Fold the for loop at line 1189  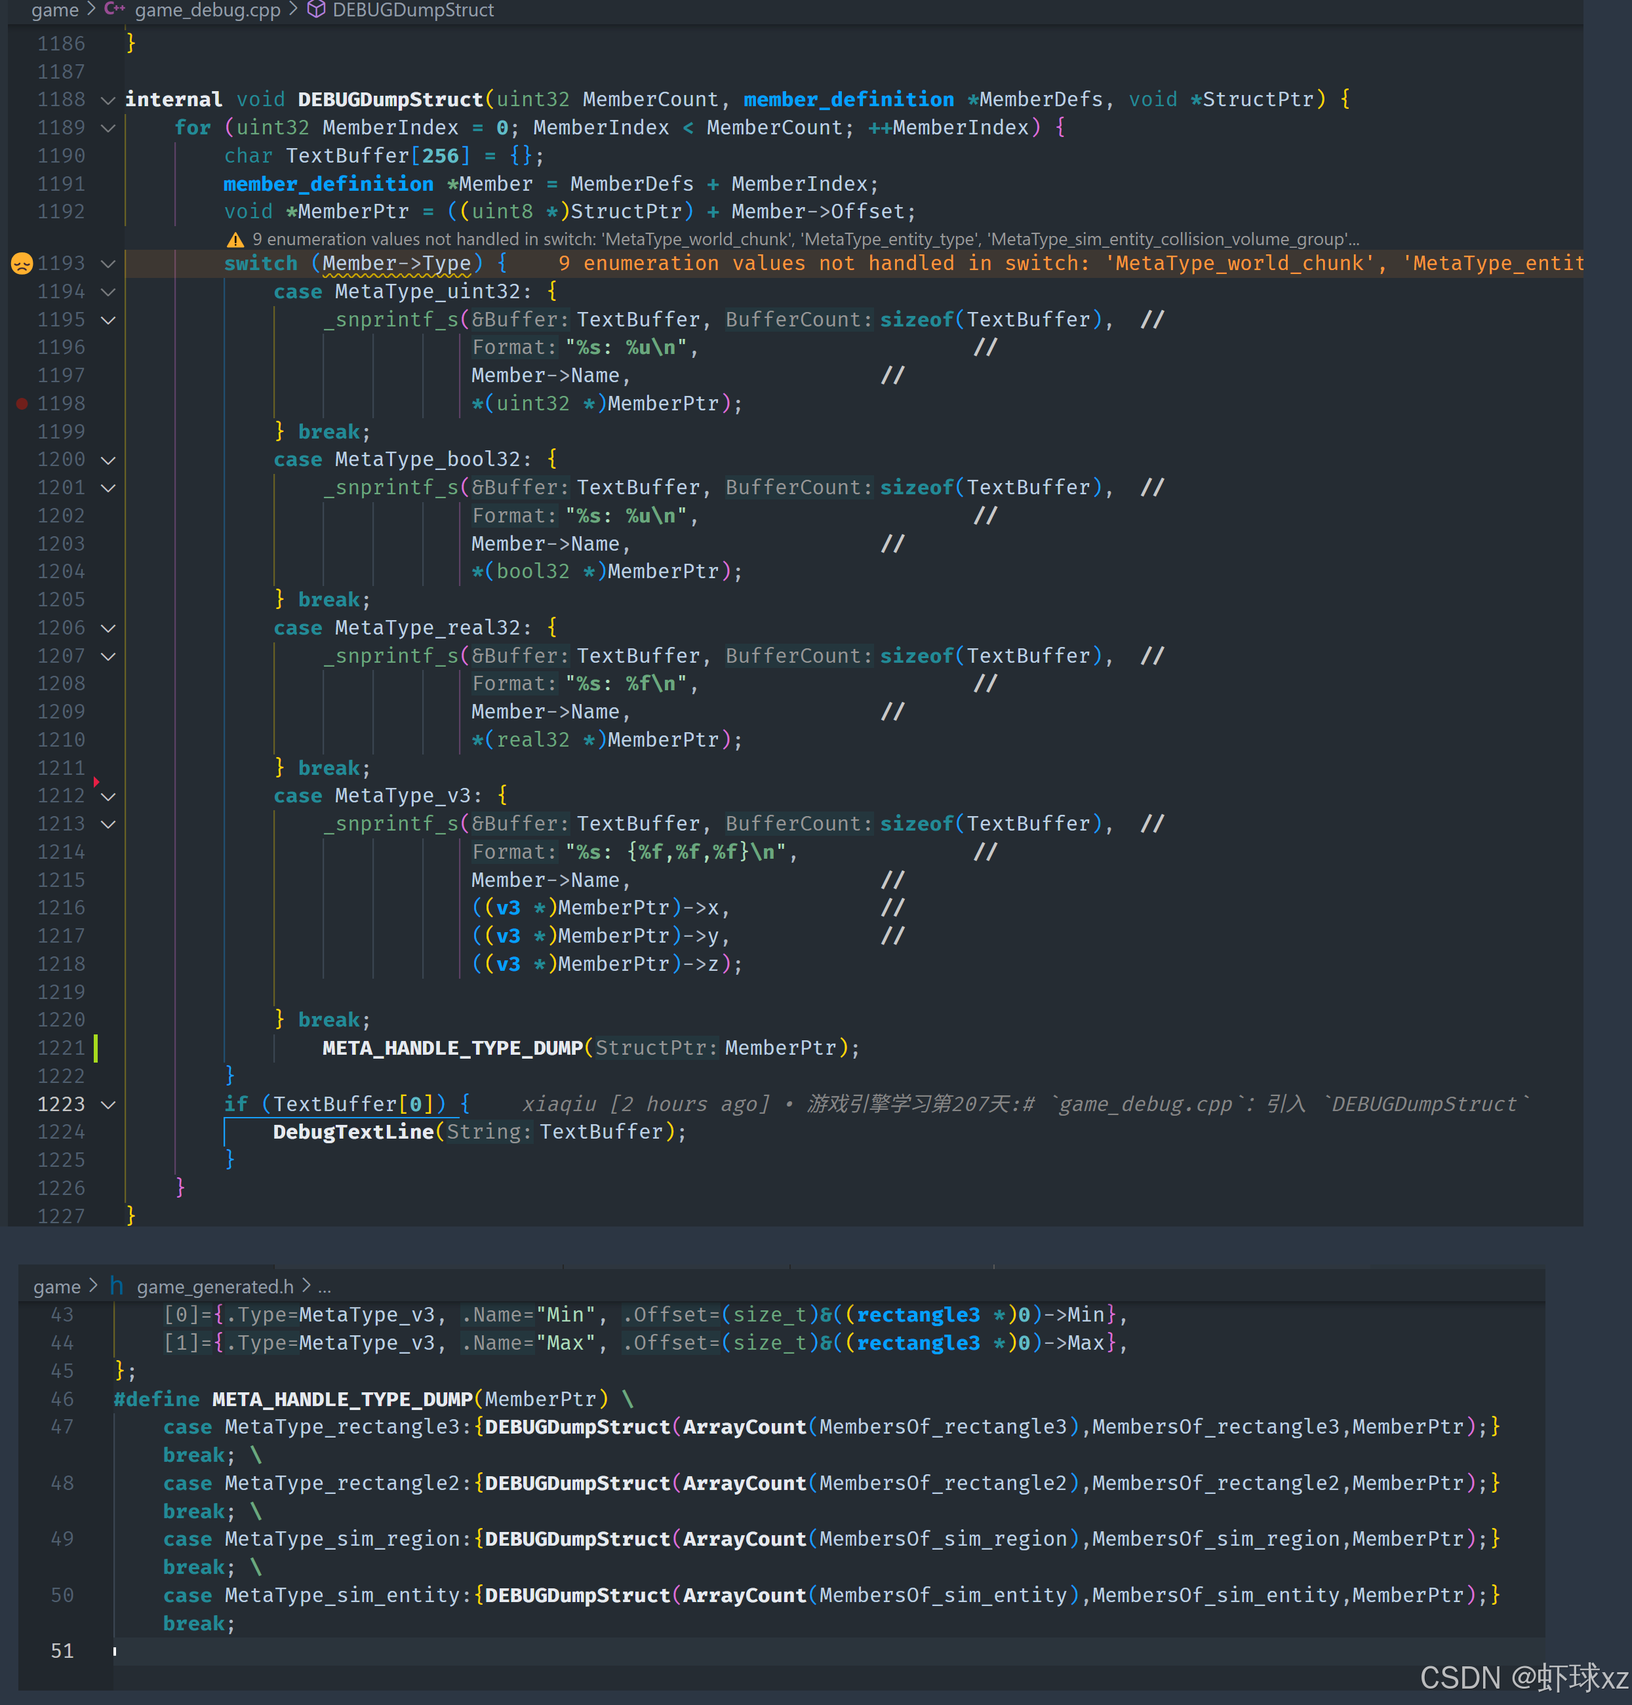[x=108, y=128]
